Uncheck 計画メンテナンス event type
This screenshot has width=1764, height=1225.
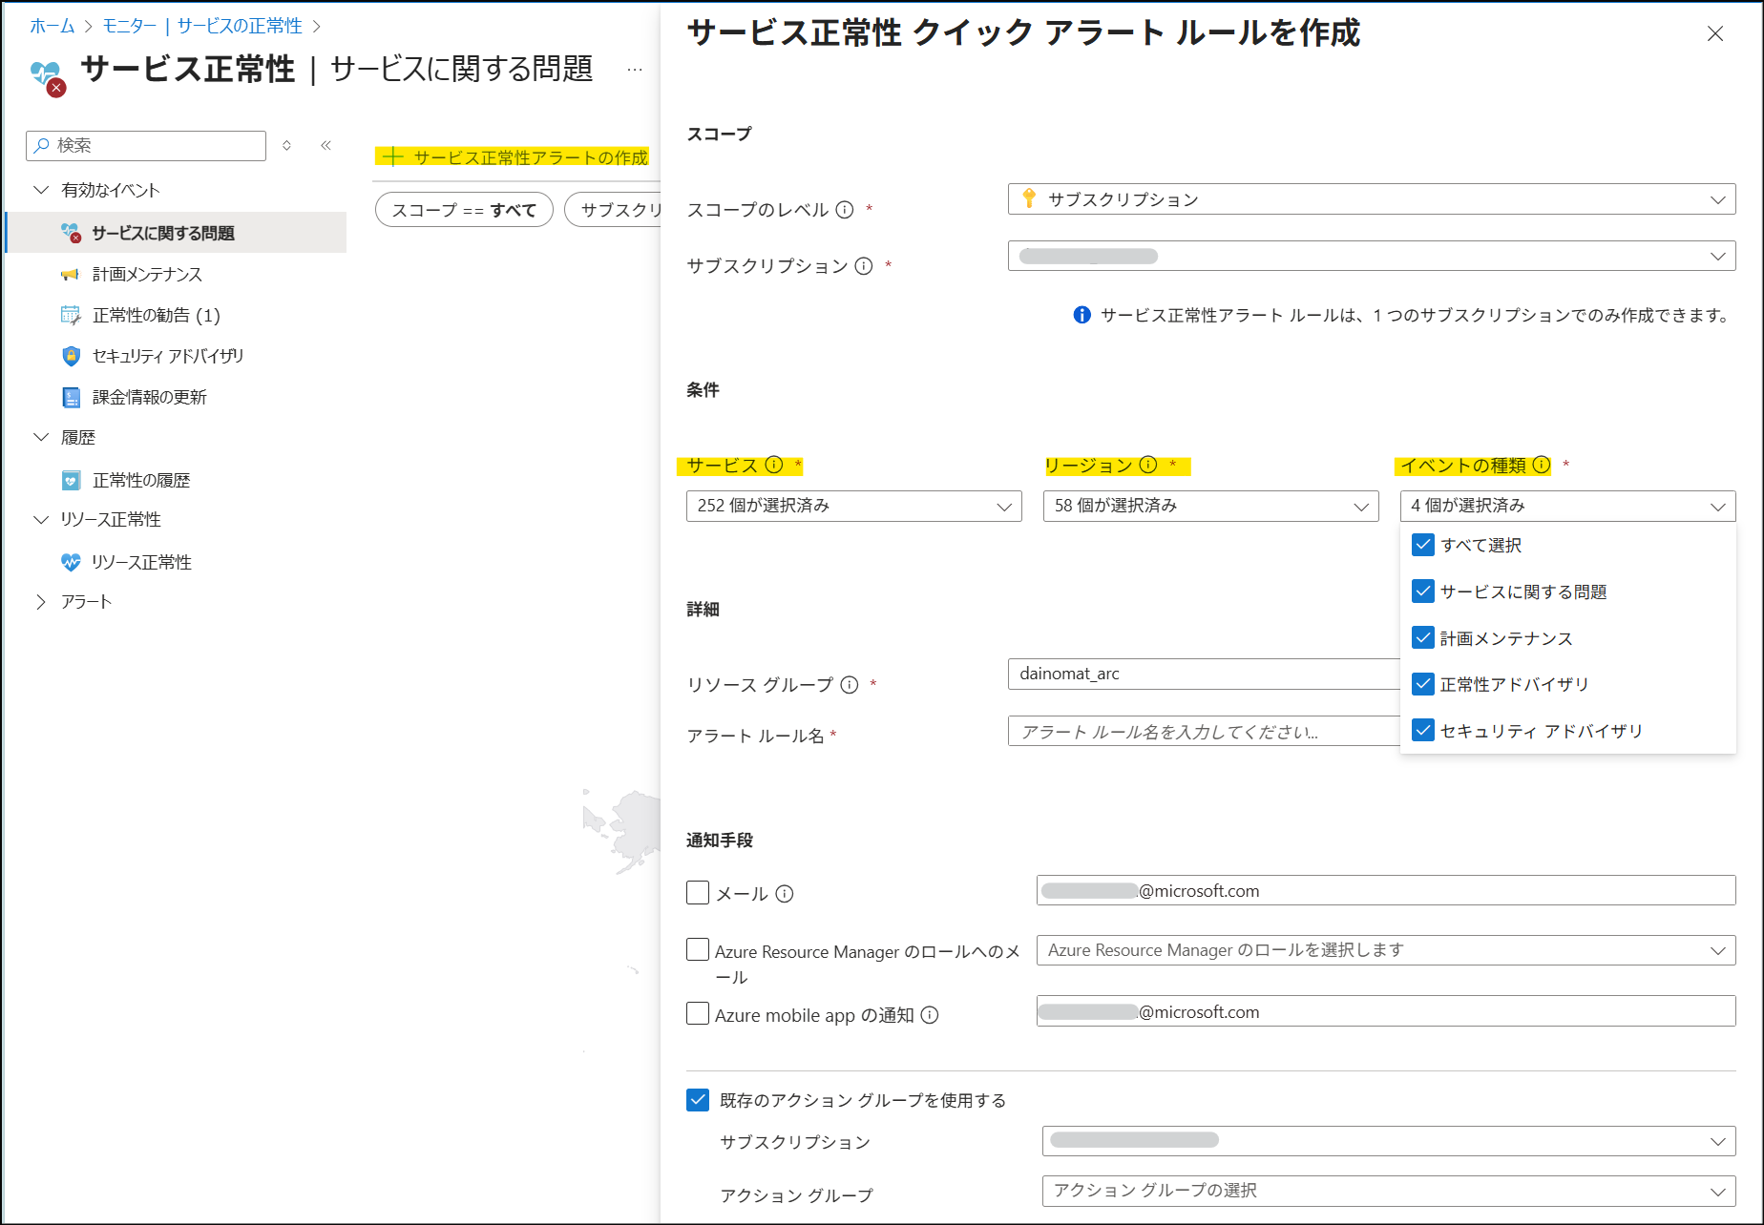point(1423,637)
